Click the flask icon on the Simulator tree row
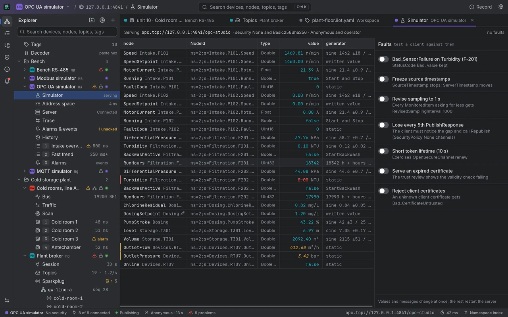Screen dimensions: 508x317 pos(38,95)
